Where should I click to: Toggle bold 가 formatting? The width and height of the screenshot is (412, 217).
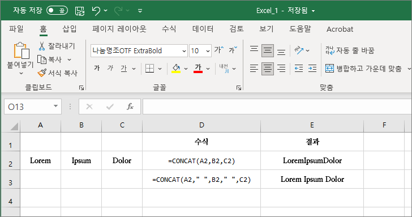pyautogui.click(x=97, y=69)
